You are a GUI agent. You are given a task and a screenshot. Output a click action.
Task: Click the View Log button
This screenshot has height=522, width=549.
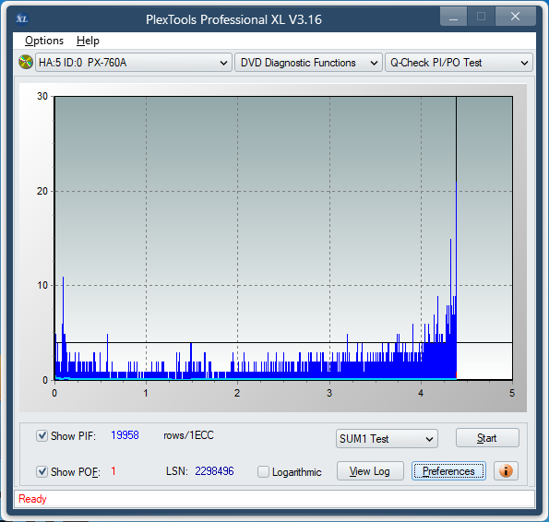pos(370,471)
